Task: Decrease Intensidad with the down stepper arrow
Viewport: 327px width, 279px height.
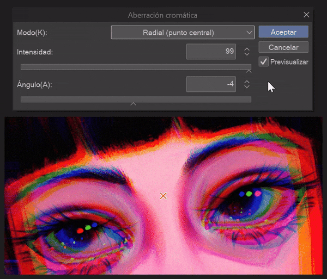Action: pyautogui.click(x=247, y=54)
